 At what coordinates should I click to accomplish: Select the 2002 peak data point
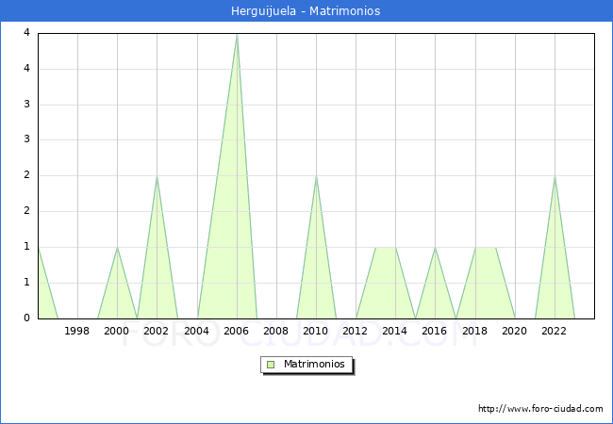click(157, 176)
